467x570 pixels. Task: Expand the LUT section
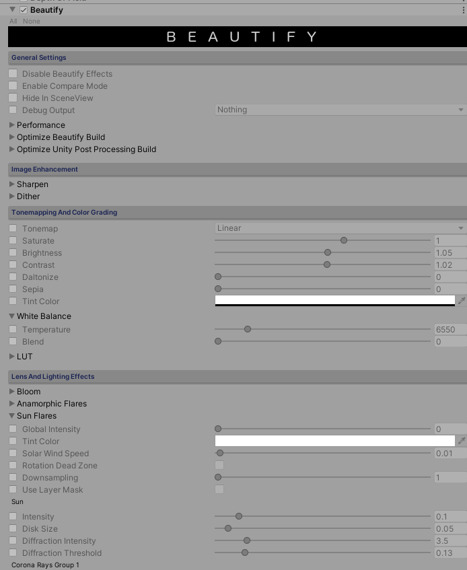tap(11, 356)
